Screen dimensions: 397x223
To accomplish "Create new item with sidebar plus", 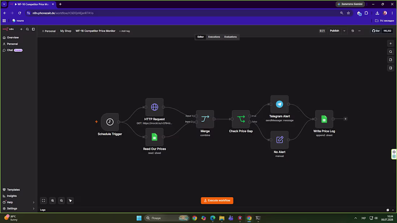I will point(21,29).
